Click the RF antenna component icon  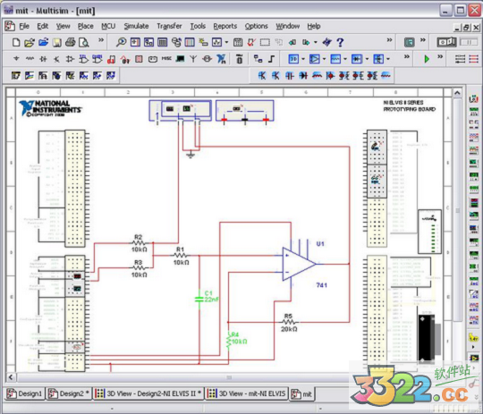(x=193, y=58)
